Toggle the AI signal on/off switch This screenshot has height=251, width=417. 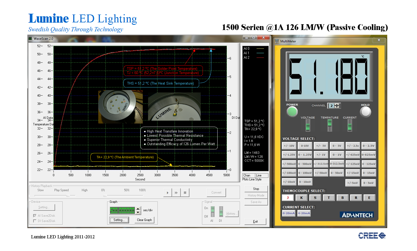(x=212, y=212)
